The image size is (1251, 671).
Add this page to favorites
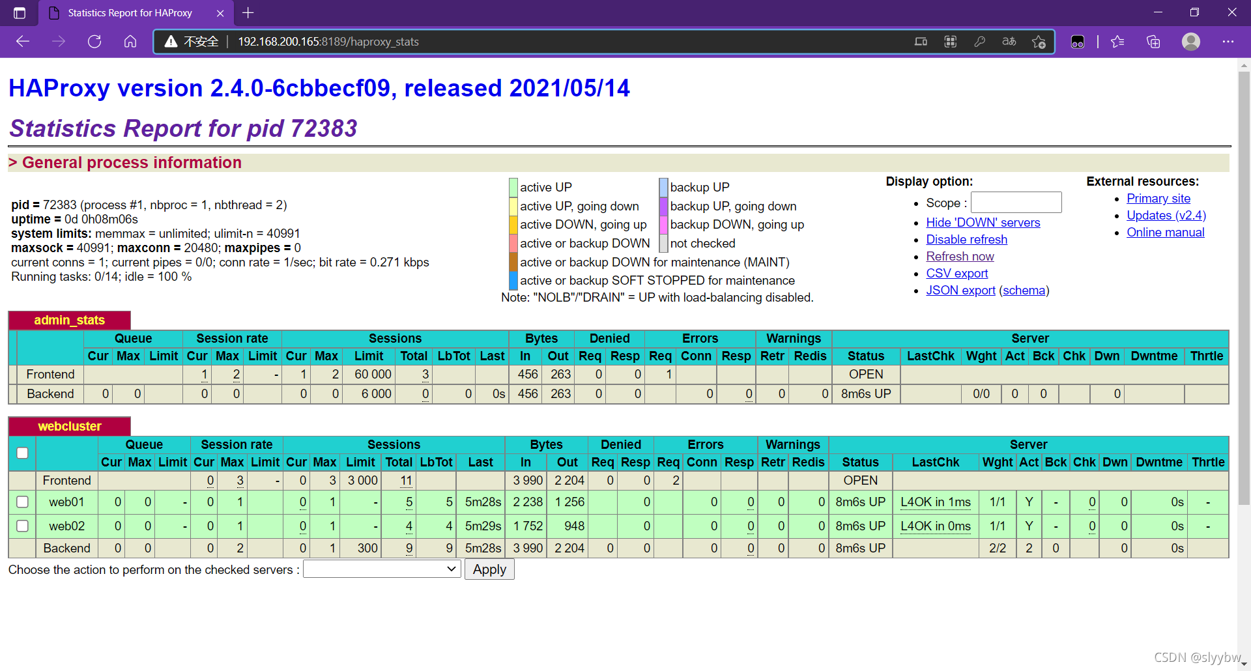1039,42
